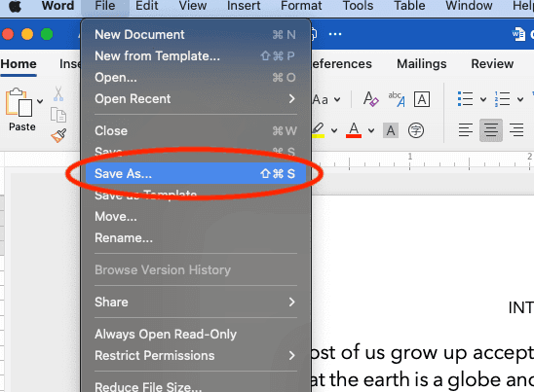534x392 pixels.
Task: Select the Cut scissors icon
Action: (x=58, y=93)
